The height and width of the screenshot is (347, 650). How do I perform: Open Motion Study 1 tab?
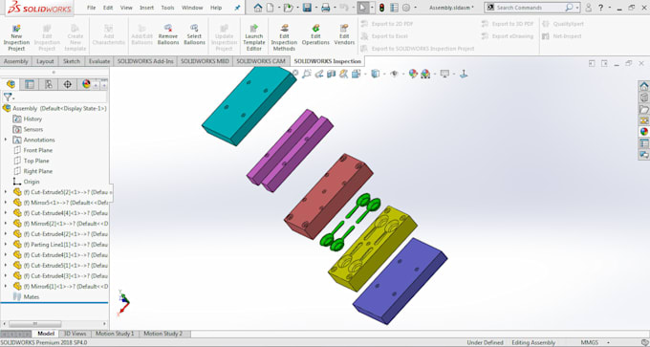115,334
